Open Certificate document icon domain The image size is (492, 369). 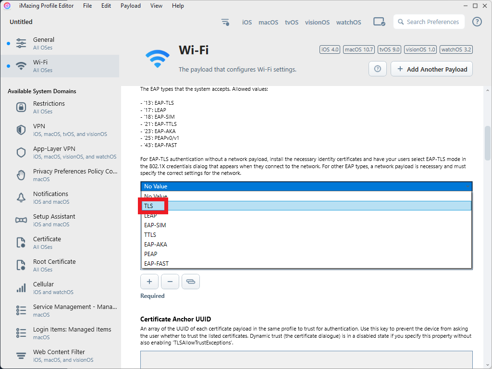[x=21, y=243]
